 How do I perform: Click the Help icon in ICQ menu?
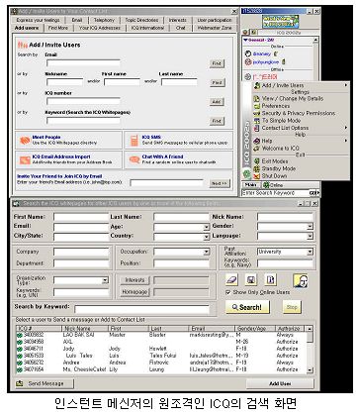tap(256, 141)
